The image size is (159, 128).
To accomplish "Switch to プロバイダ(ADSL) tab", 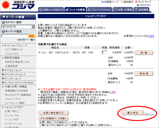I will click(100, 10).
